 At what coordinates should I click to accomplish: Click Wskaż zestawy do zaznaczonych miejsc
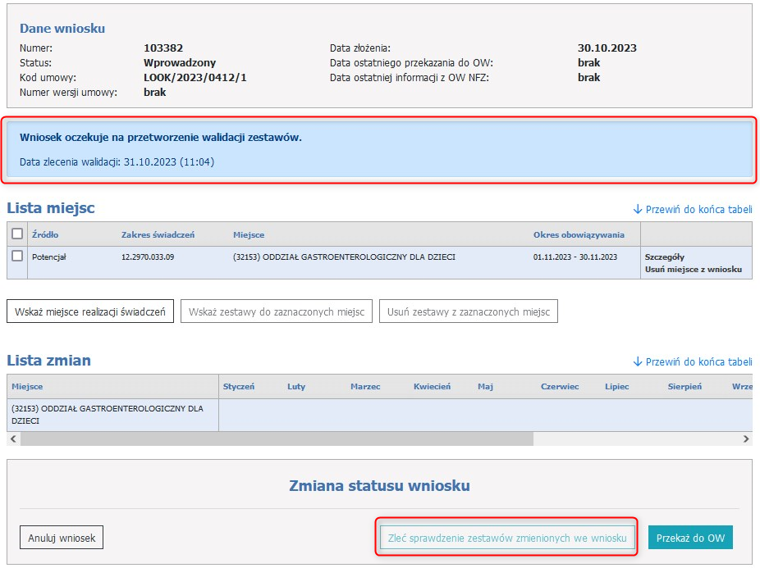pos(277,311)
